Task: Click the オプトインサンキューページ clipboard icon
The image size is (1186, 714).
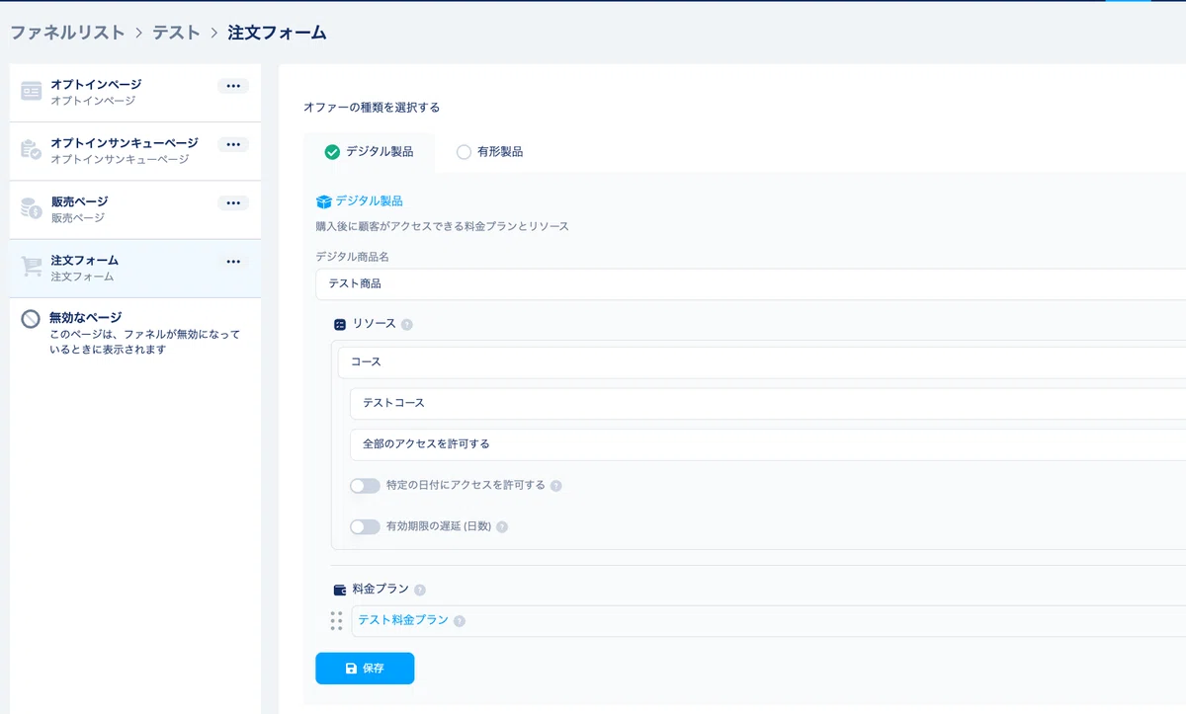Action: (x=32, y=150)
